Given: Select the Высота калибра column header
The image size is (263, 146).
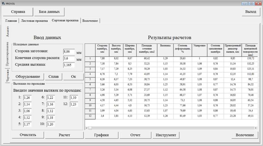Looking at the screenshot, I should (116, 50).
